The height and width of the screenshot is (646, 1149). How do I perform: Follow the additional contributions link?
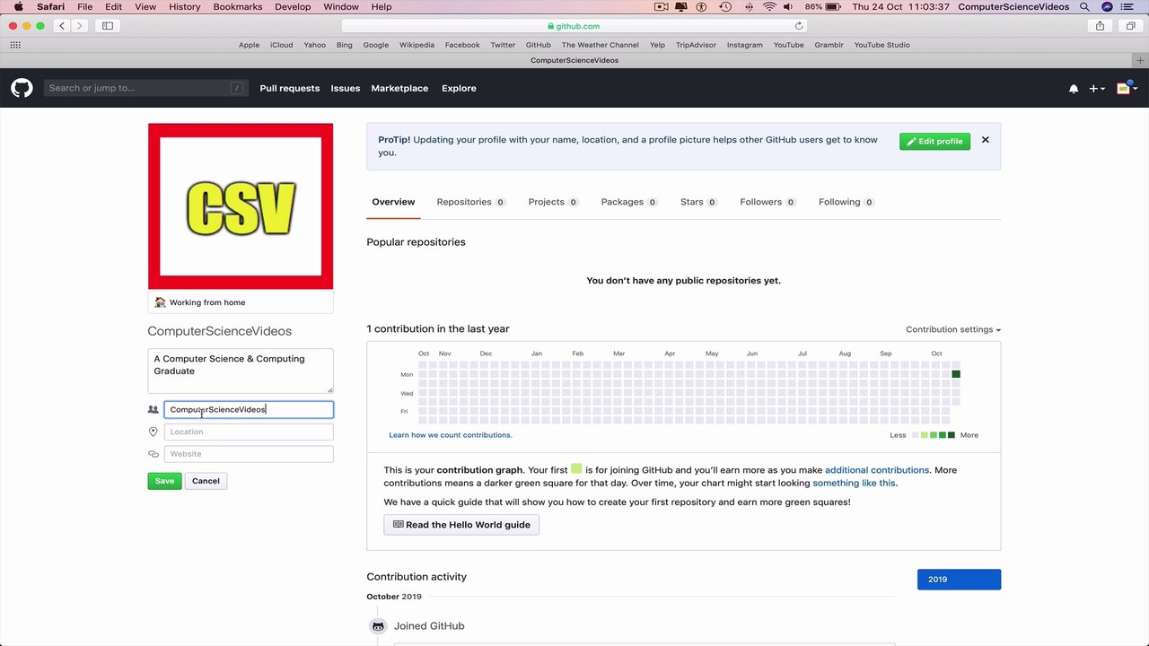[x=877, y=470]
